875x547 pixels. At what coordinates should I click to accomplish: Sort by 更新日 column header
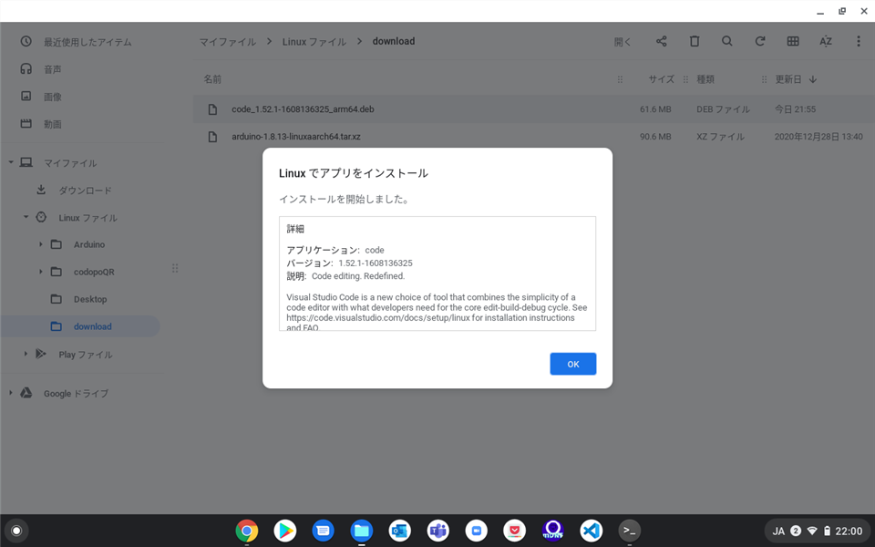click(x=787, y=79)
